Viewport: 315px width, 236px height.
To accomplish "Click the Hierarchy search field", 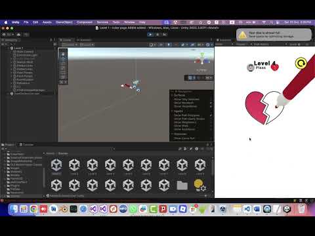I will tap(31, 44).
